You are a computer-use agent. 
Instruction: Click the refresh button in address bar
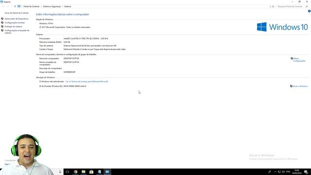click(273, 6)
